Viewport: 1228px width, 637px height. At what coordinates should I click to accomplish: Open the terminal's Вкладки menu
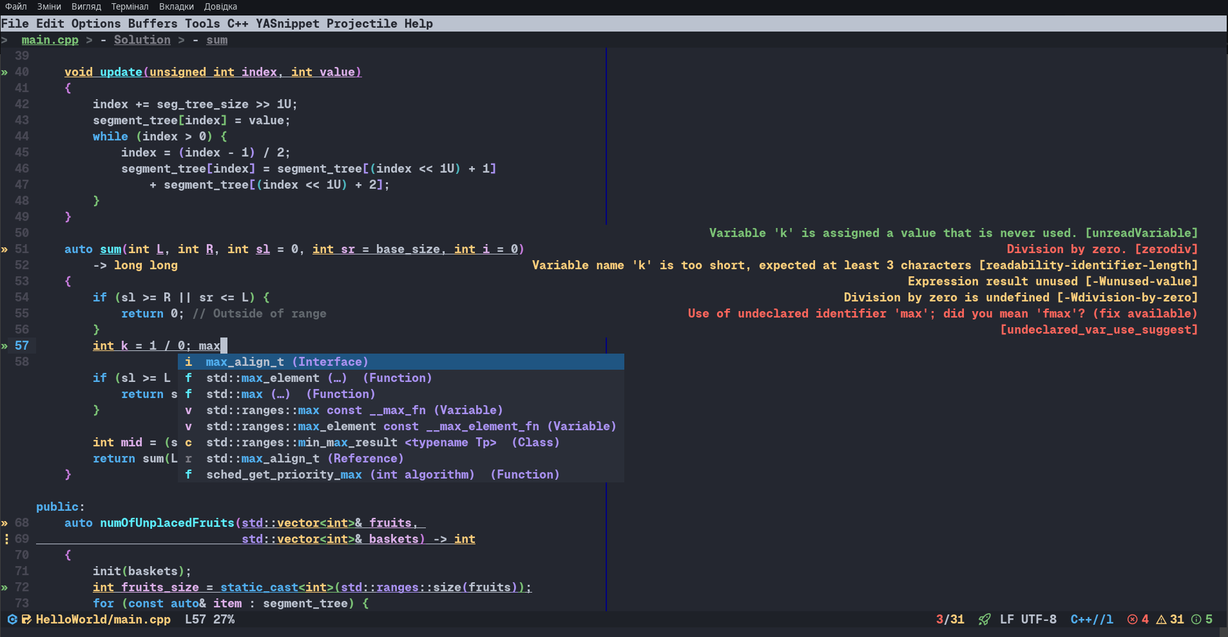(176, 6)
